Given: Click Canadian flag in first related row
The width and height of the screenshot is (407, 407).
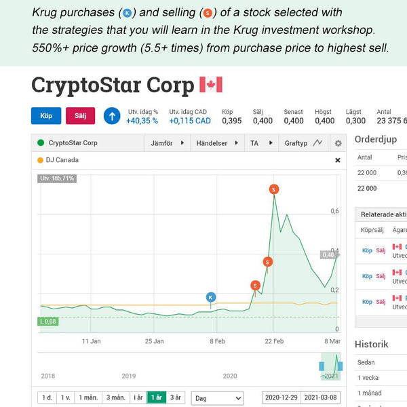Looking at the screenshot, I should pyautogui.click(x=397, y=247).
